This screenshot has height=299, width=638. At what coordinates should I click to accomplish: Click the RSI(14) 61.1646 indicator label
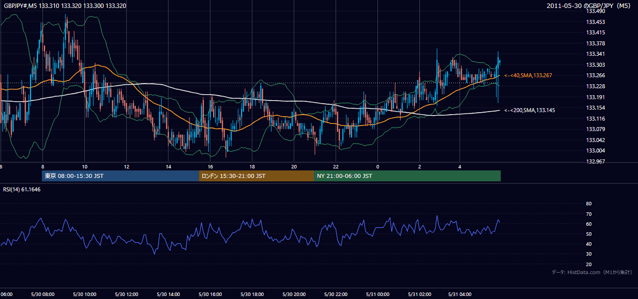click(22, 189)
